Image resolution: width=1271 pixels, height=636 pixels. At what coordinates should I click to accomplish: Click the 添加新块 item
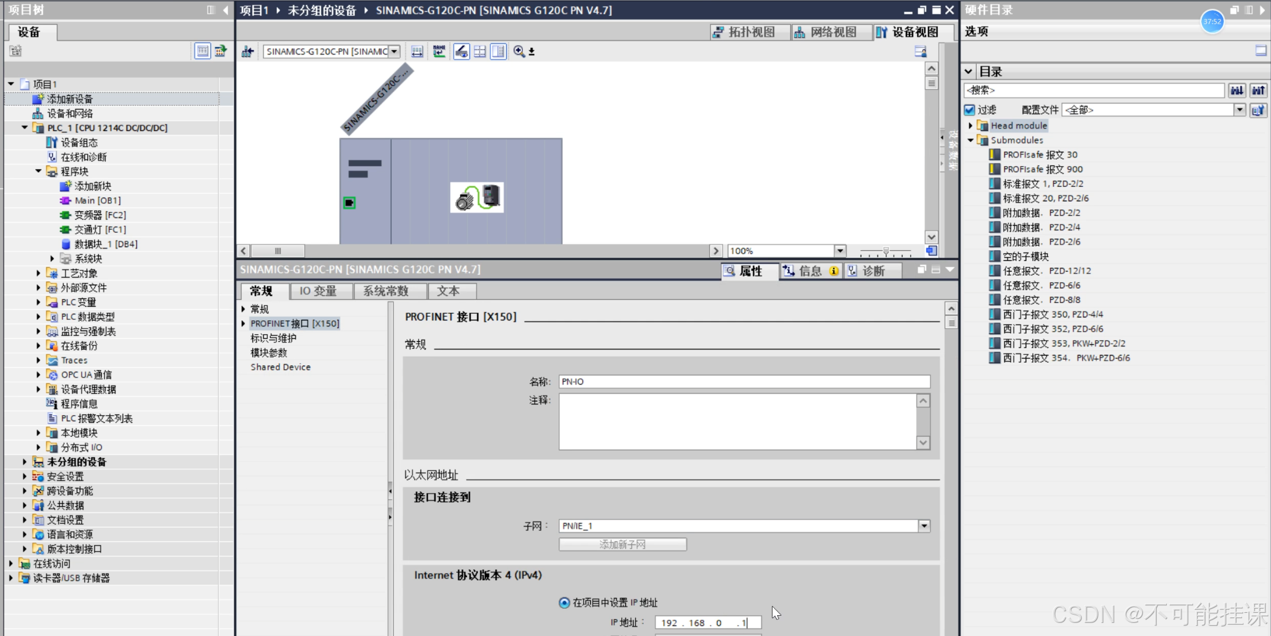(93, 186)
